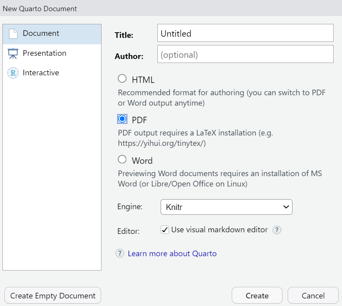
Task: Uncheck the Use visual markdown editor checkbox
Action: tap(165, 230)
